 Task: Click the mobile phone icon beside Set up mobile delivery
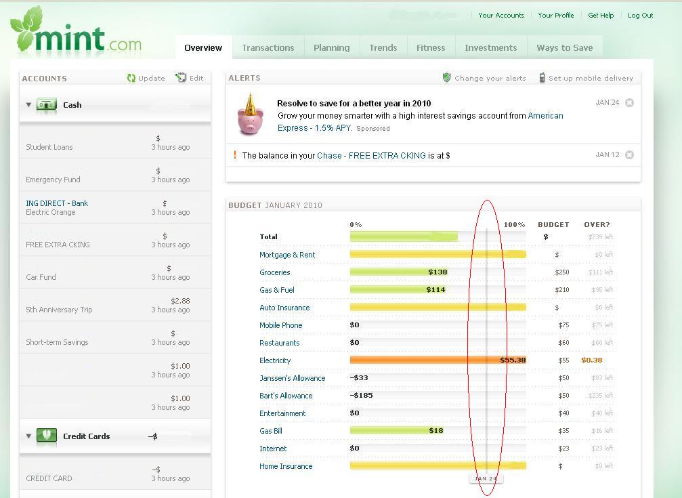(542, 77)
